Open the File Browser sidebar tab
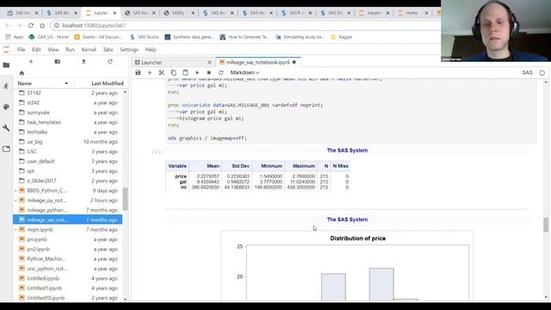 point(6,65)
